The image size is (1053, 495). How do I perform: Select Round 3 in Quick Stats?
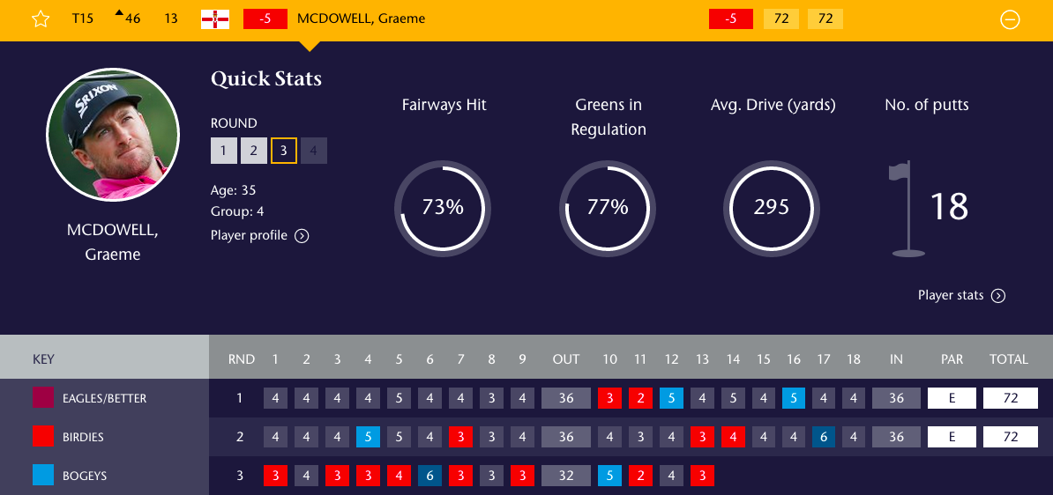(x=284, y=151)
